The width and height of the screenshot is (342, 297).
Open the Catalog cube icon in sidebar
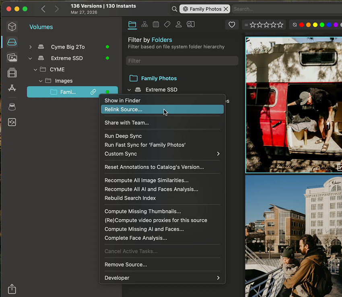12,27
